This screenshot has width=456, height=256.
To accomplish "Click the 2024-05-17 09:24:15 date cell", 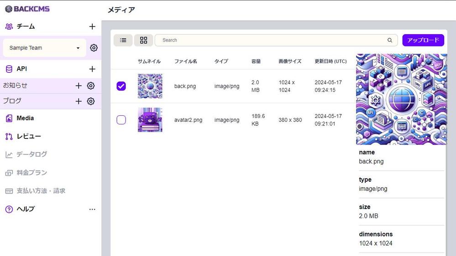I will pyautogui.click(x=328, y=86).
